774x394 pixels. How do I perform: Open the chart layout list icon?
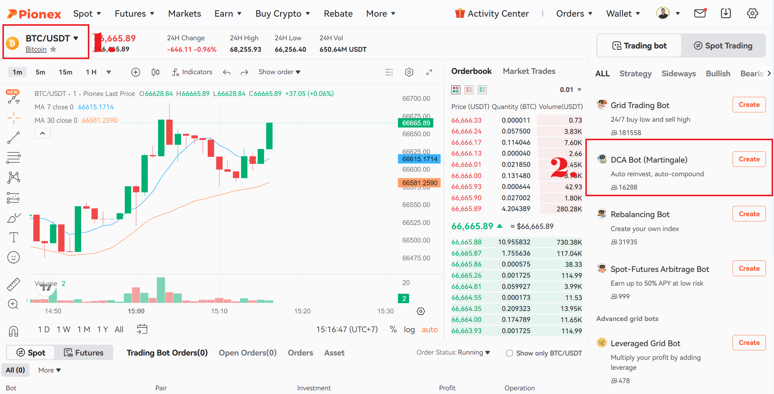pyautogui.click(x=389, y=72)
